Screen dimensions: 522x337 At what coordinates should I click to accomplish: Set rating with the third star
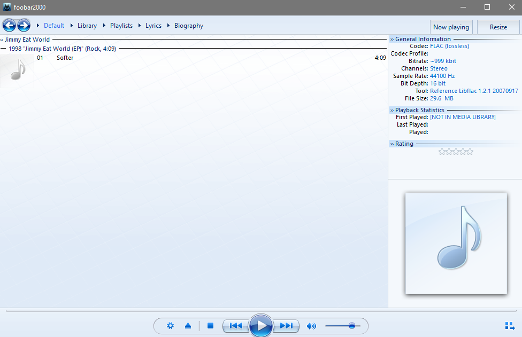(x=456, y=152)
